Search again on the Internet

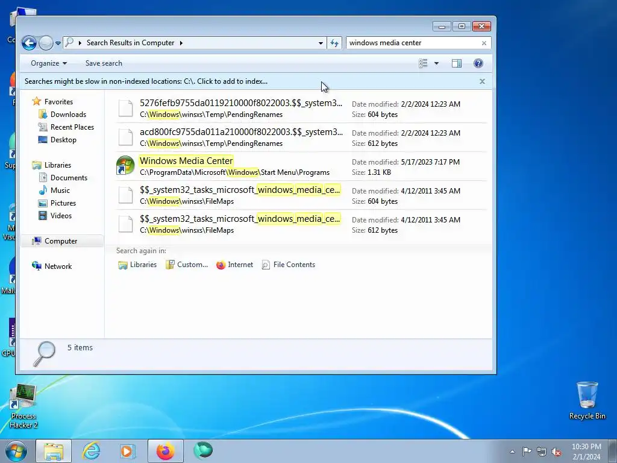(234, 265)
